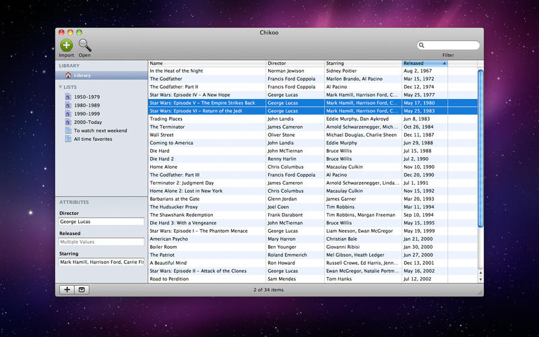Click Tom Hanks starring cell
The image size is (539, 337).
[339, 279]
